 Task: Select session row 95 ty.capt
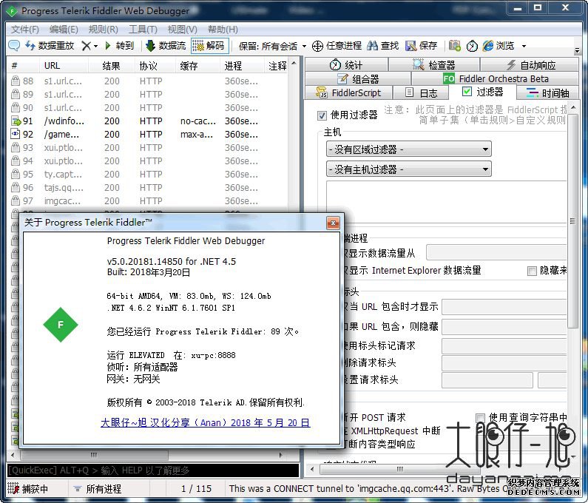[148, 175]
